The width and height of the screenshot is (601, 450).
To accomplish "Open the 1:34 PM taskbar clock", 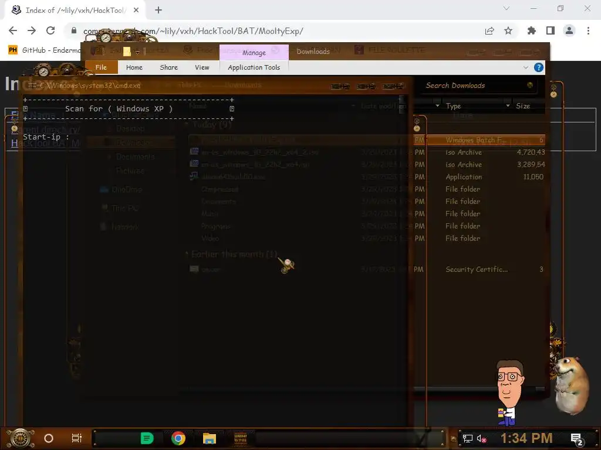I will point(526,438).
